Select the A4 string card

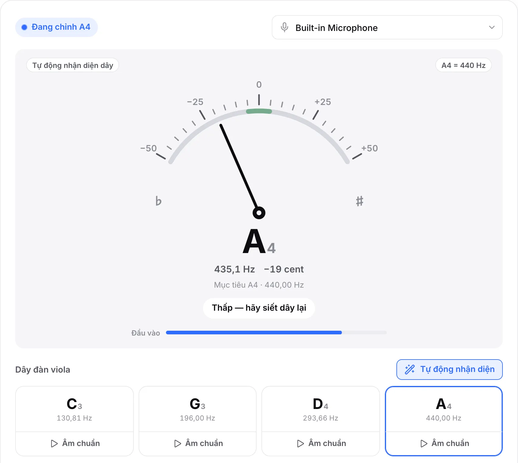[x=444, y=409]
